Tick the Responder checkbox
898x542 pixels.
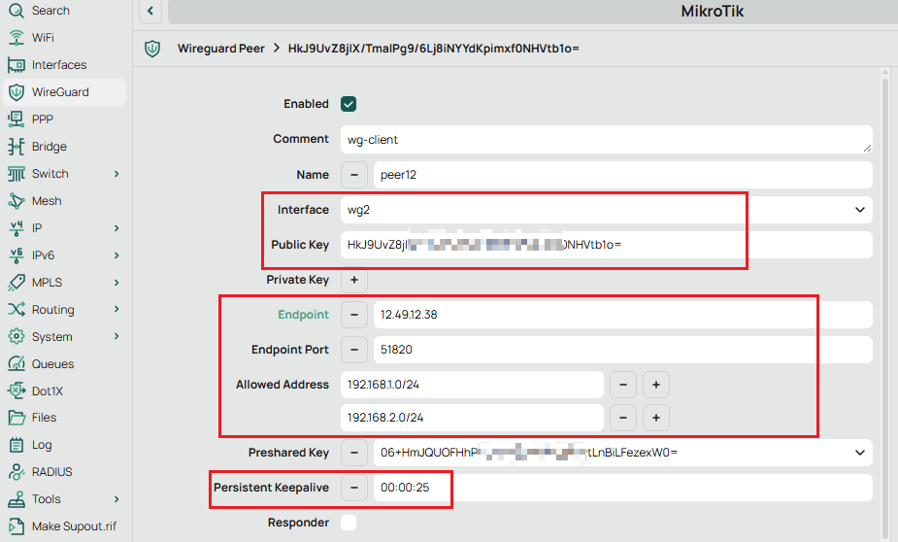pos(349,523)
